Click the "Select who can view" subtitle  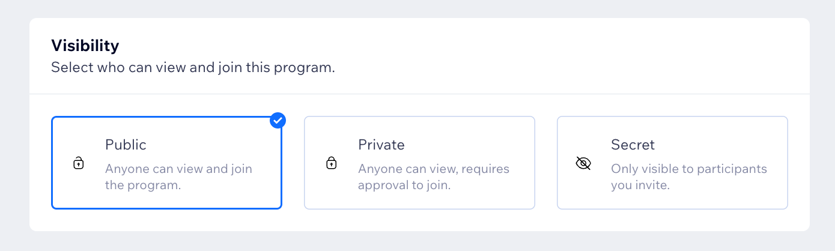coord(192,68)
